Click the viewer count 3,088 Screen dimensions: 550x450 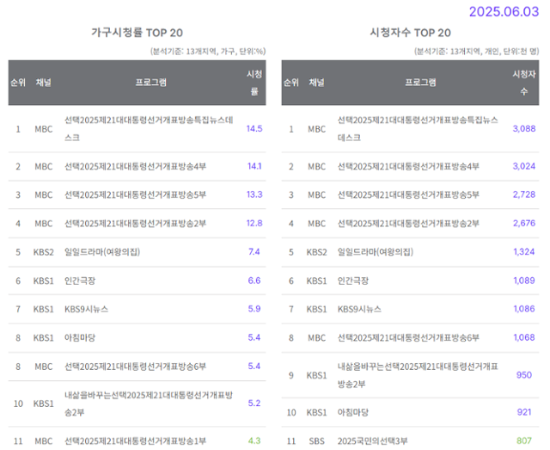524,128
